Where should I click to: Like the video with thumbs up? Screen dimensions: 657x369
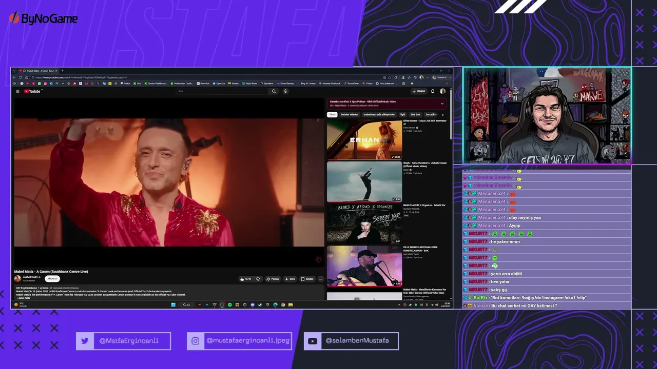(x=245, y=279)
